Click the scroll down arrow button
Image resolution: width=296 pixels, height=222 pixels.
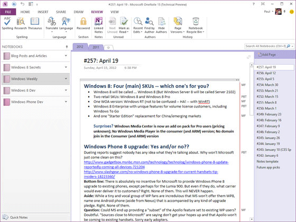pos(252,219)
